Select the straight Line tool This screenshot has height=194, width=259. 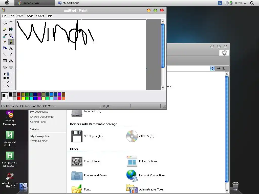[5, 55]
